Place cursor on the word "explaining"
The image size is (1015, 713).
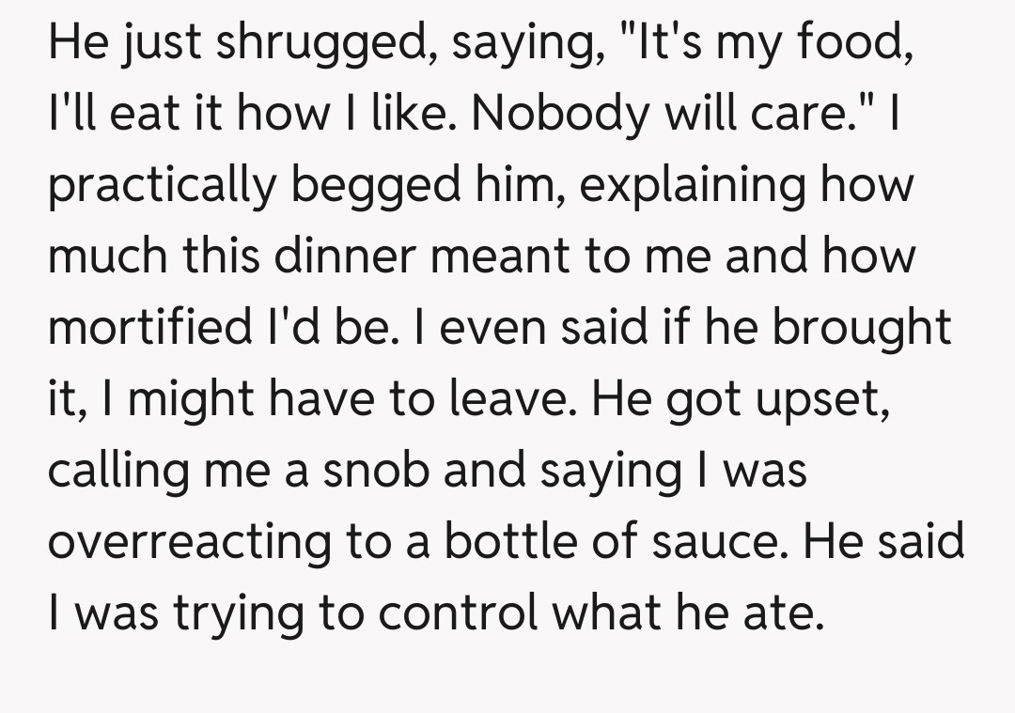[690, 186]
